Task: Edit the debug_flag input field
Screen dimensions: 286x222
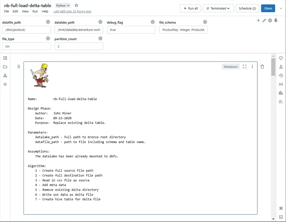Action: tap(131, 30)
